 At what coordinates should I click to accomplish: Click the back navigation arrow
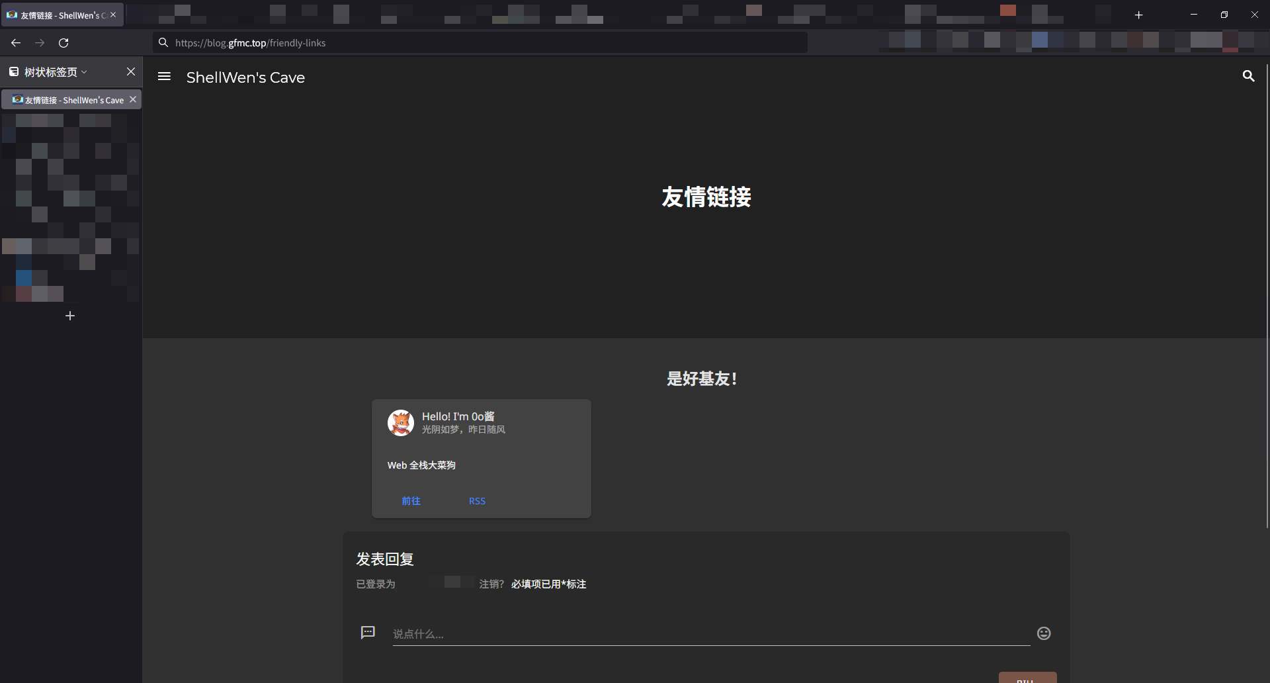(x=15, y=42)
